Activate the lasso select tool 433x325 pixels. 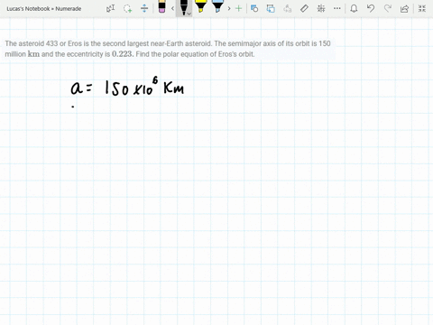pos(127,8)
